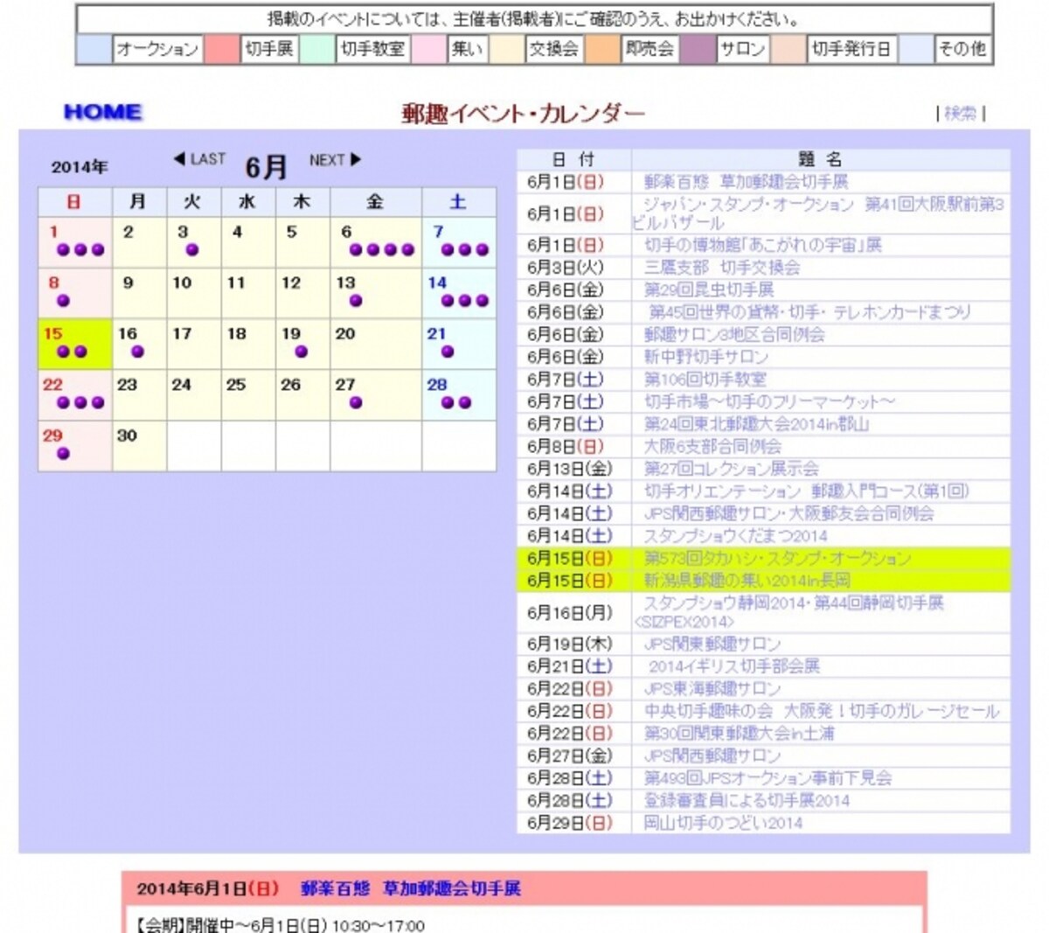Open 郵趣サロン3地区合同例会 link
1049x933 pixels.
point(734,334)
